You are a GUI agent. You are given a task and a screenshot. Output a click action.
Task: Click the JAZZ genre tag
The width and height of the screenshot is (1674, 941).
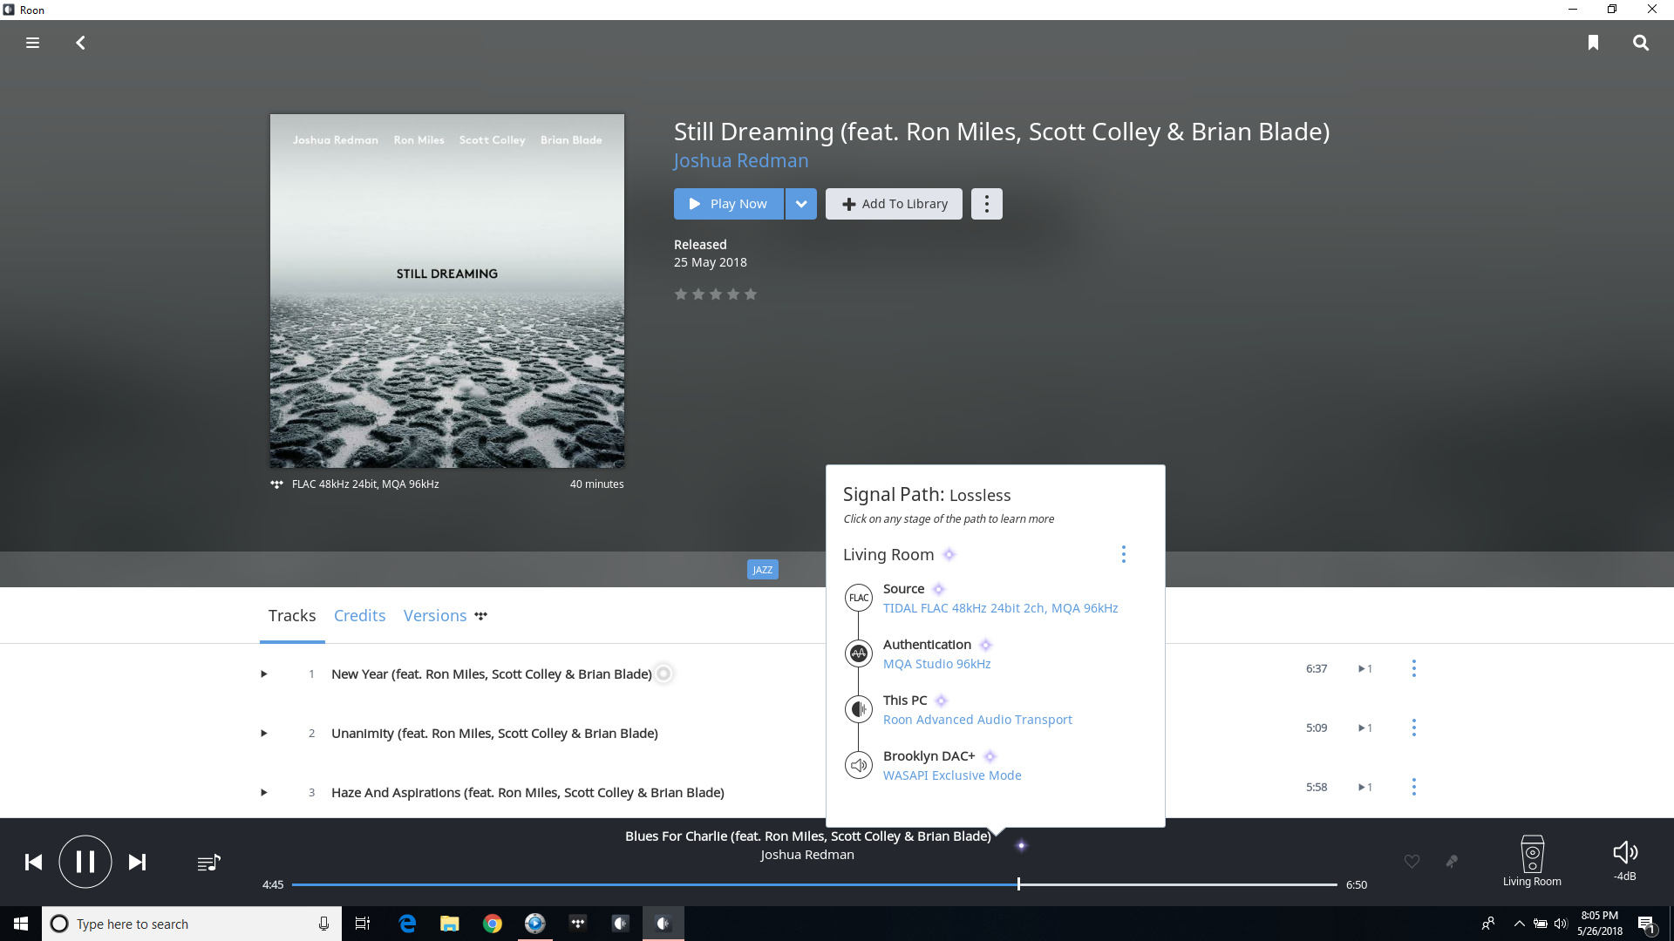coord(763,570)
